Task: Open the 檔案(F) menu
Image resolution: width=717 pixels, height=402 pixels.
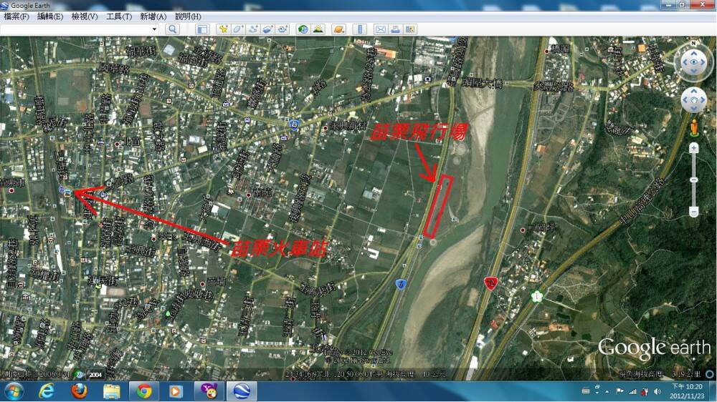Action: 16,16
